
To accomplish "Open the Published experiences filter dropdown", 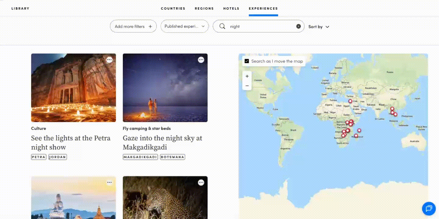I will coord(184,26).
